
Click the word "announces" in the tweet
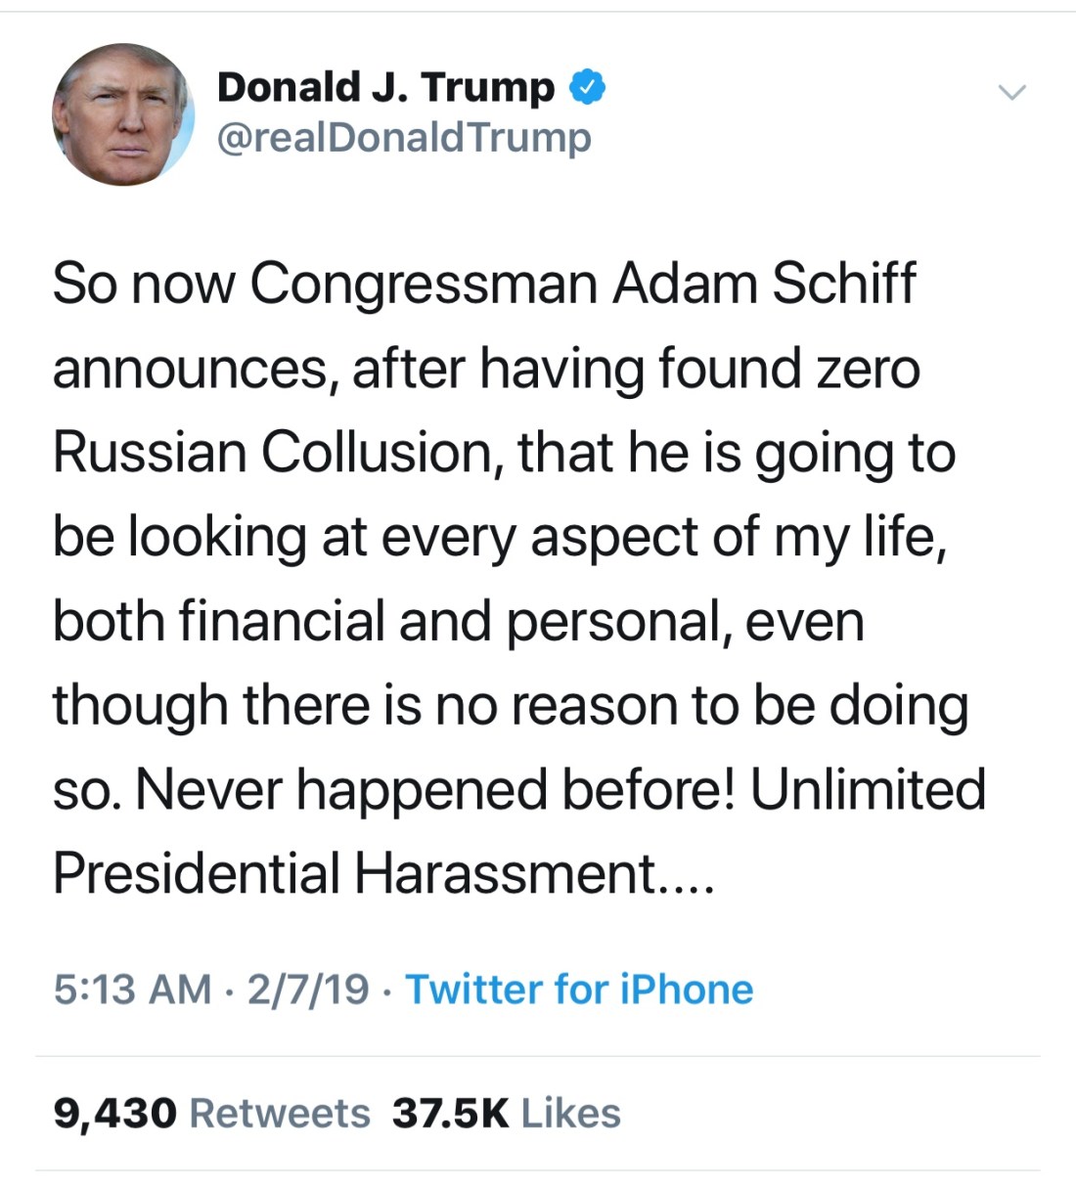click(x=189, y=370)
